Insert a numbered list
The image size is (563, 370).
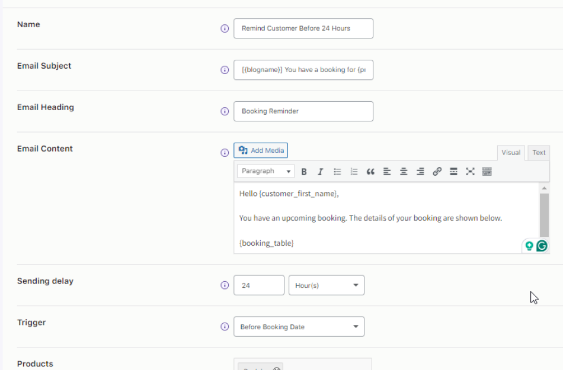(x=354, y=171)
